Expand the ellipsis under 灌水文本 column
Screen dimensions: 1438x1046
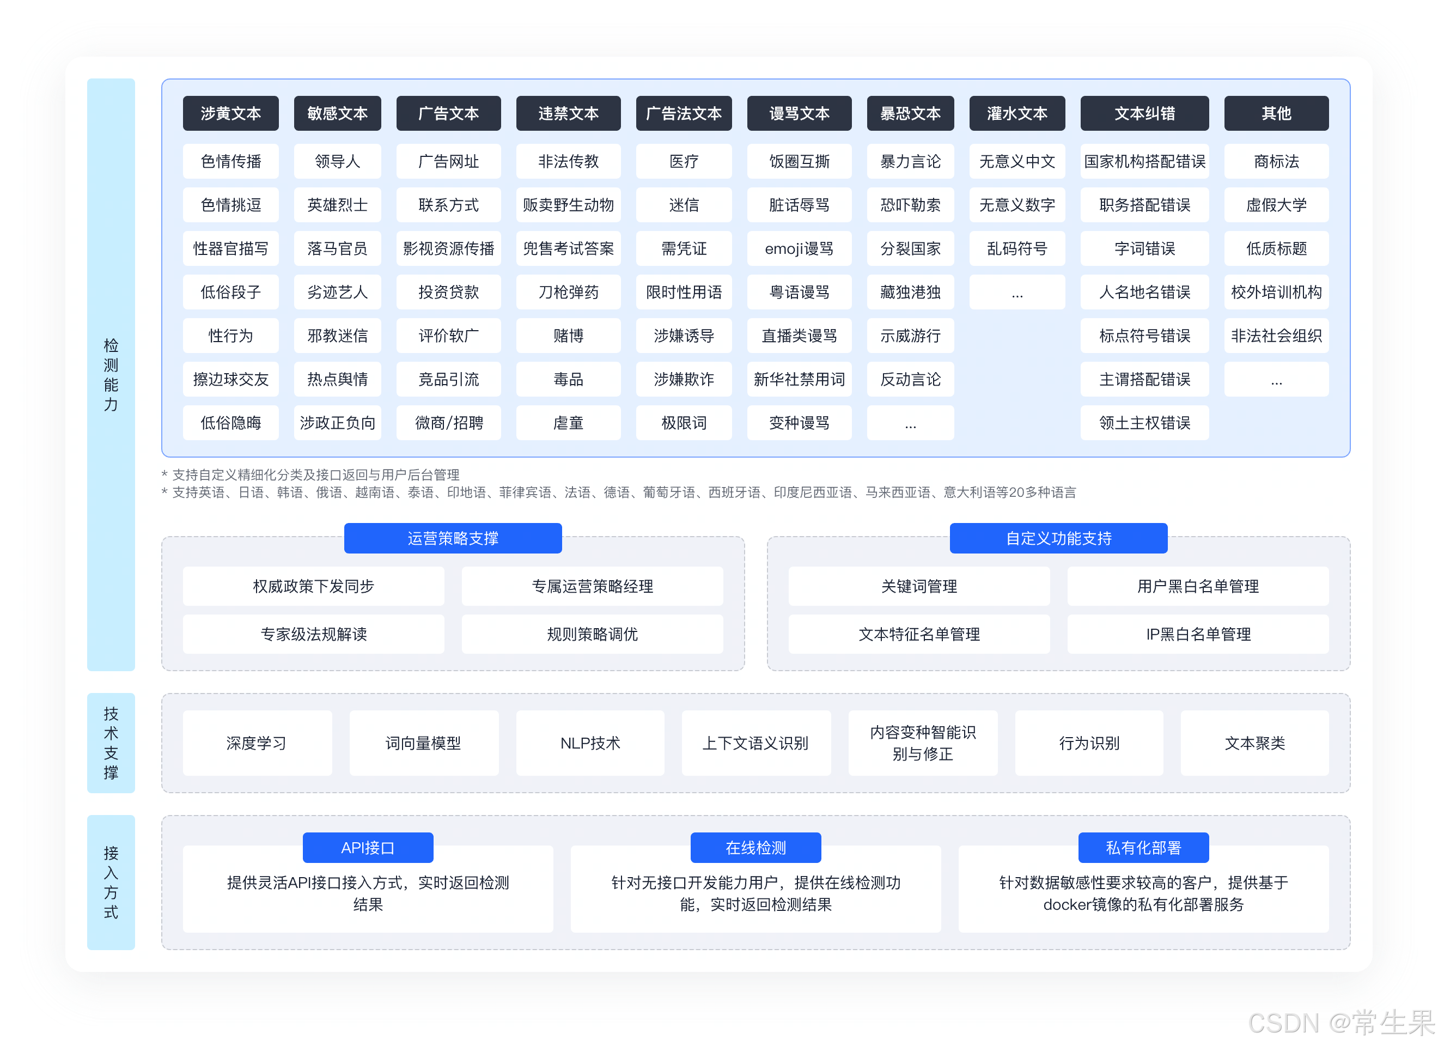pyautogui.click(x=1017, y=293)
